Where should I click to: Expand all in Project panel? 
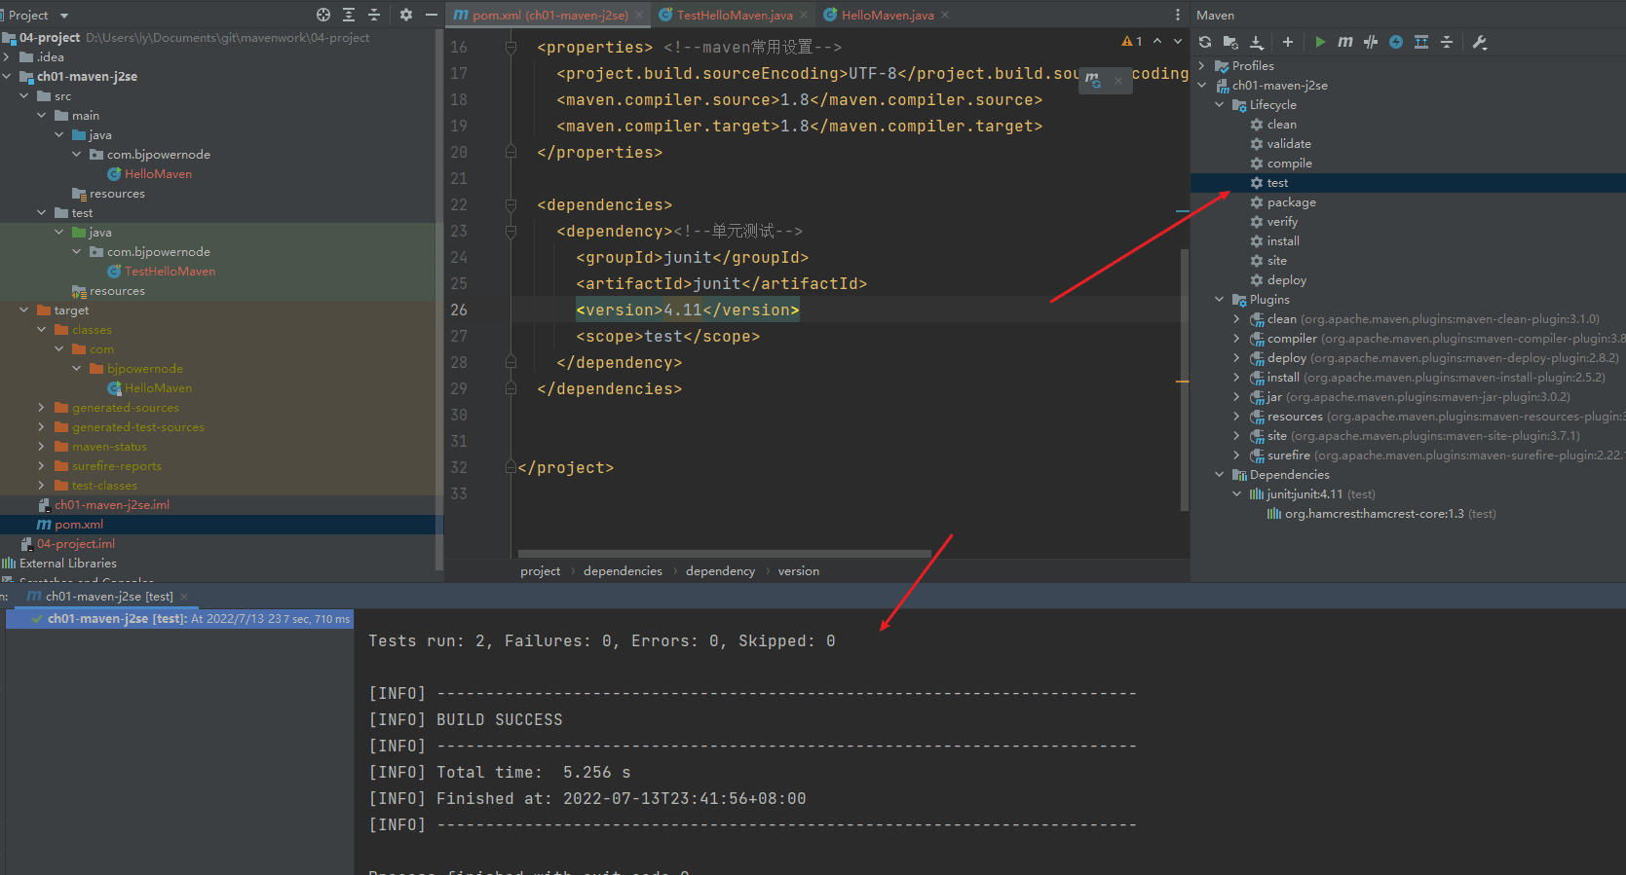click(349, 15)
